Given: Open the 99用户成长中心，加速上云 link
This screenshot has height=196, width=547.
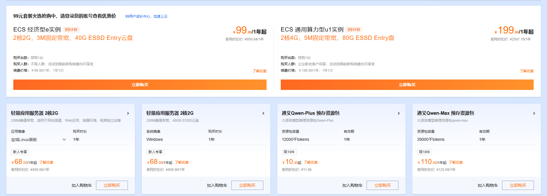Looking at the screenshot, I should [x=146, y=16].
